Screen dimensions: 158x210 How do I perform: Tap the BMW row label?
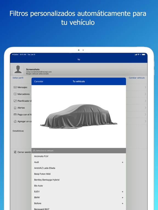[x=37, y=197]
